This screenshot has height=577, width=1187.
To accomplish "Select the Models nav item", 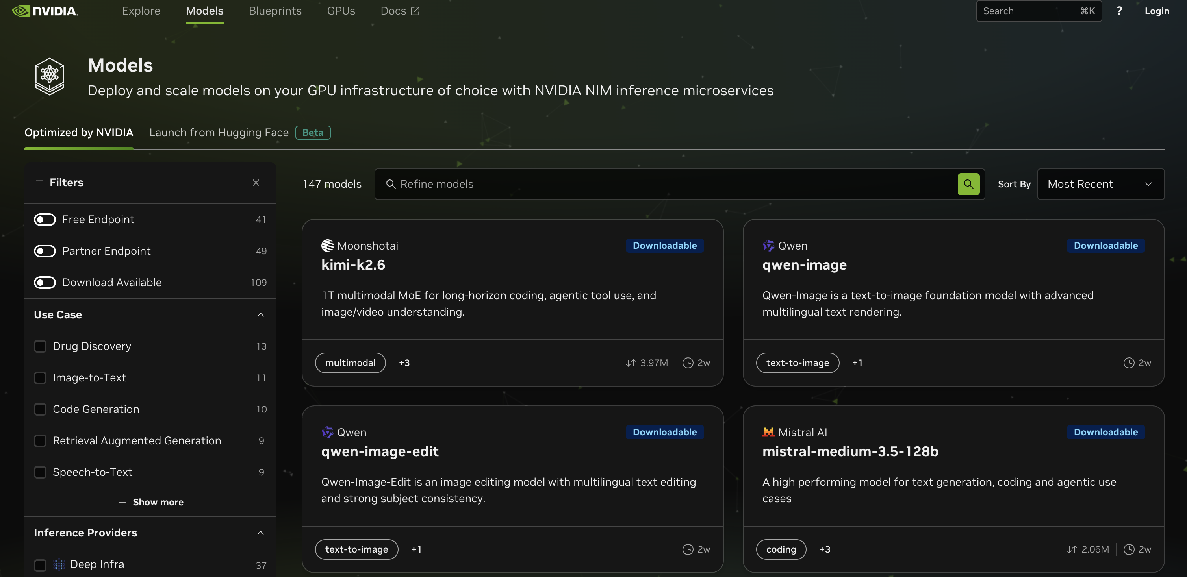I will [204, 11].
